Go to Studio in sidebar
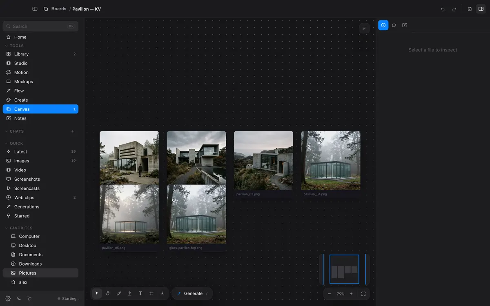The width and height of the screenshot is (490, 306). pos(40,63)
